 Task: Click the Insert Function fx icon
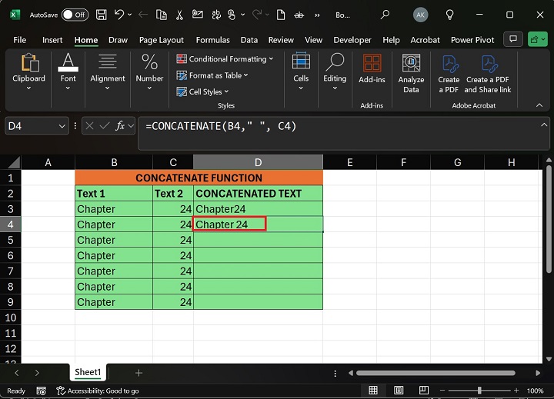(x=120, y=125)
